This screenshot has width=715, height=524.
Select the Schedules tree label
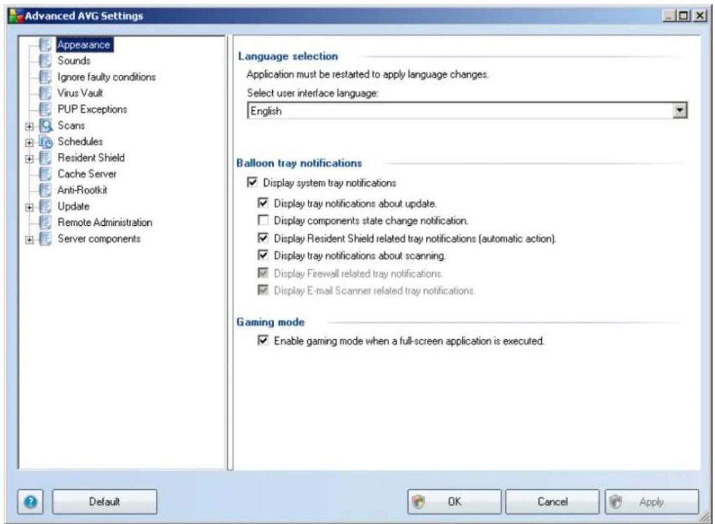[81, 142]
